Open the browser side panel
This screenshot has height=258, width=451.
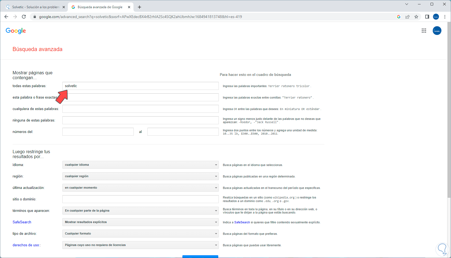[427, 17]
